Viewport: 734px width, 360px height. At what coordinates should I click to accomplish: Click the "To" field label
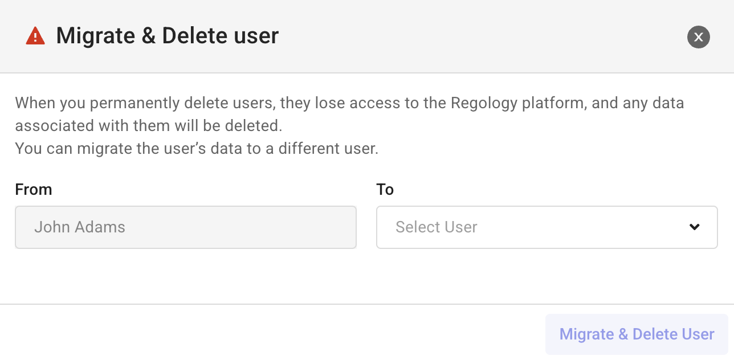(385, 190)
